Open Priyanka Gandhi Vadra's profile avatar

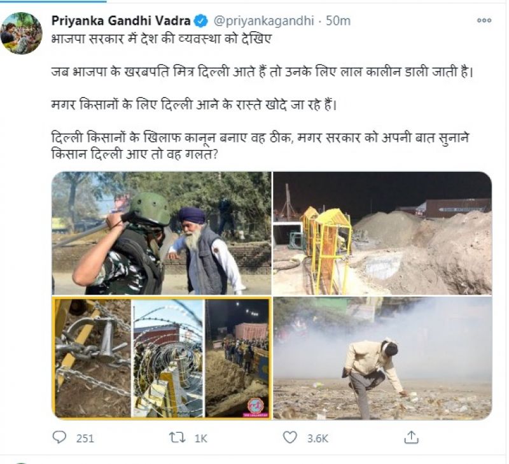click(x=21, y=33)
